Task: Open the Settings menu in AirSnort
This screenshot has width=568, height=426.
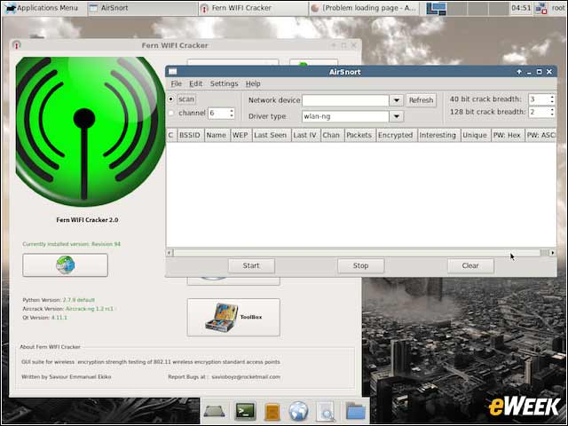Action: pos(224,83)
